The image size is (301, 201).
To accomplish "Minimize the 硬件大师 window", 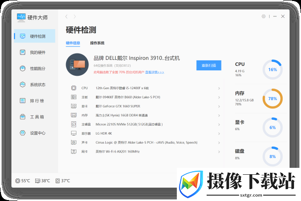I will point(275,16).
